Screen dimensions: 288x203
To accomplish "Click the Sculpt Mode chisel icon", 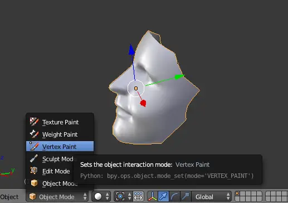I will pos(34,158).
